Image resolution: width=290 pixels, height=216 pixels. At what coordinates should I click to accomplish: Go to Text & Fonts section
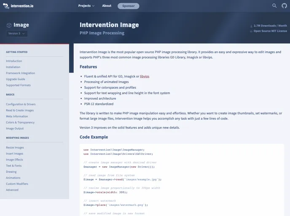(14, 166)
